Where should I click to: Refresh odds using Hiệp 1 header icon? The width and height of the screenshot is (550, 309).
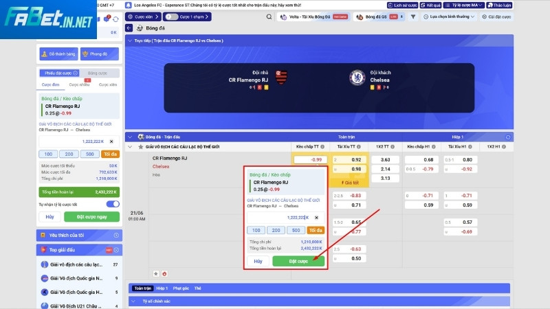[508, 137]
